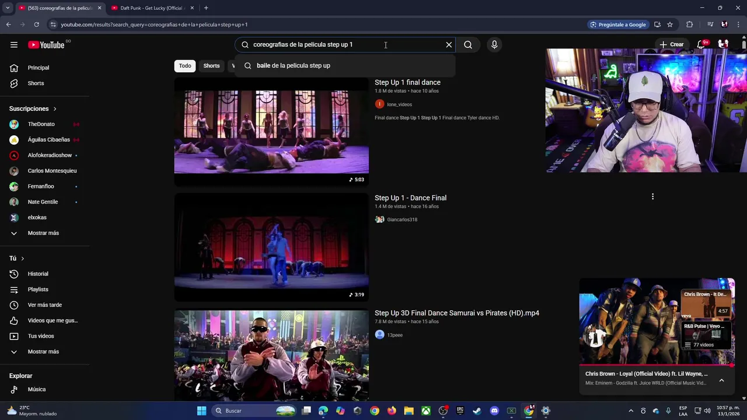Click the YouTube logo to go home
This screenshot has height=420, width=747.
coord(46,45)
